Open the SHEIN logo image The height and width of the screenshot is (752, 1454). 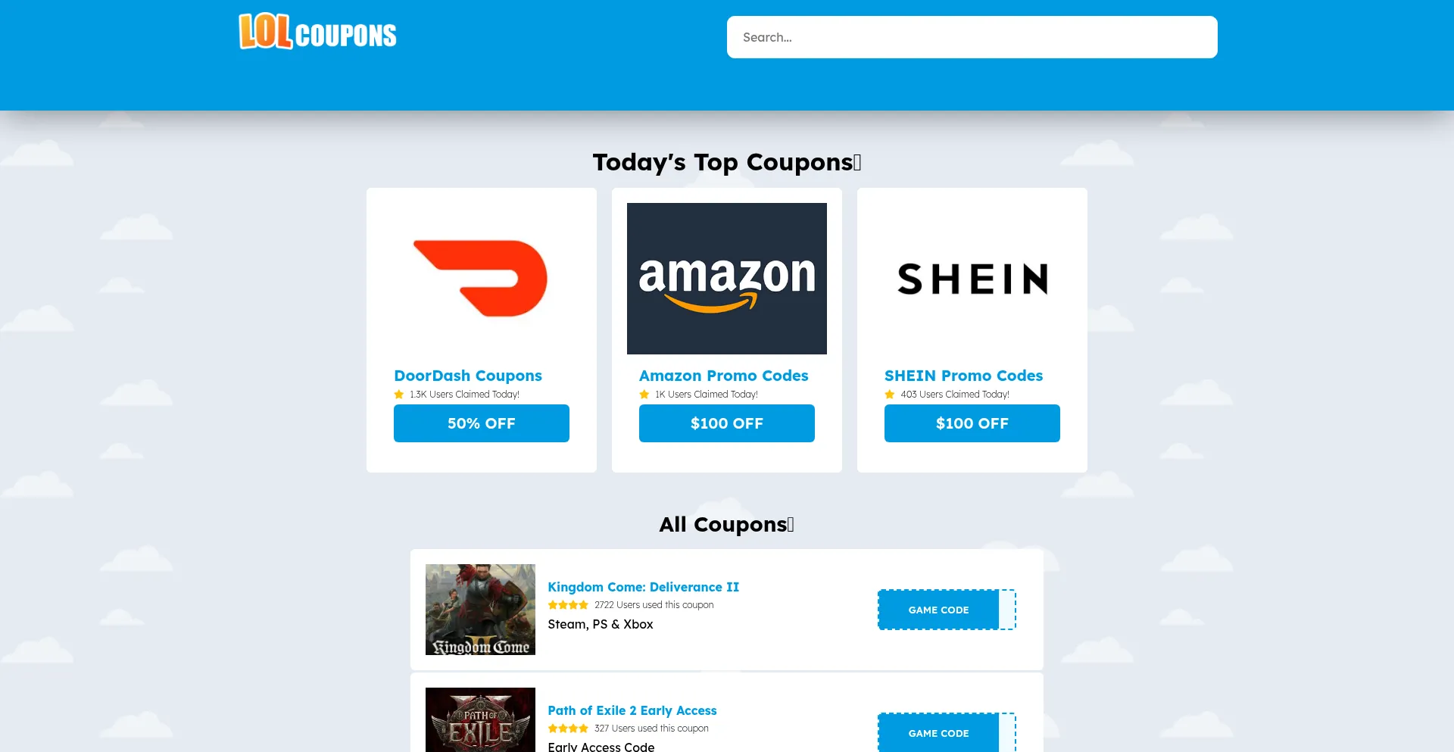(972, 278)
